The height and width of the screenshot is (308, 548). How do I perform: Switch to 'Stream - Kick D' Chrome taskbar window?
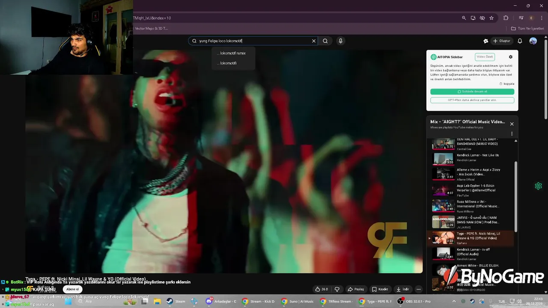click(258, 301)
